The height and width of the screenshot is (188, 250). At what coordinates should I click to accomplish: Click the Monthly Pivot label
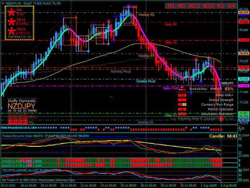(x=121, y=72)
